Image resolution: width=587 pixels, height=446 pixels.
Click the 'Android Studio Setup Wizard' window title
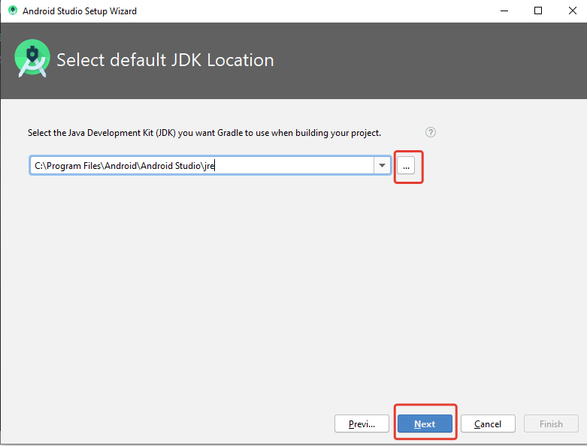(80, 11)
